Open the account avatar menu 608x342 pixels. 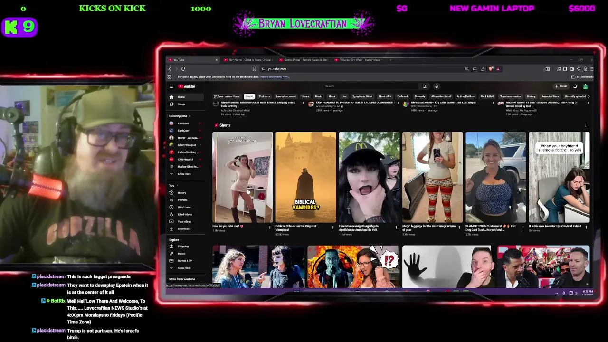pyautogui.click(x=586, y=86)
